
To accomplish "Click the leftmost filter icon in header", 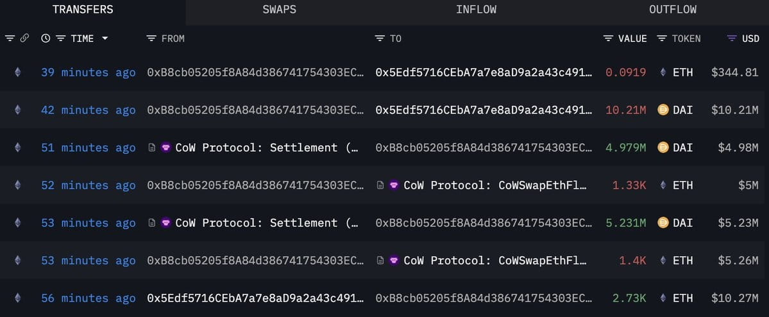I will click(10, 39).
